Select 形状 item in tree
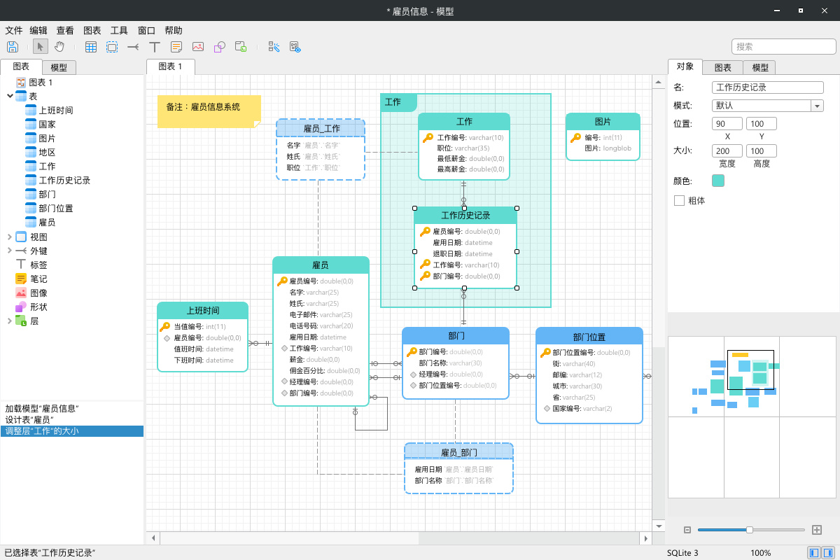The height and width of the screenshot is (560, 840). 38,307
